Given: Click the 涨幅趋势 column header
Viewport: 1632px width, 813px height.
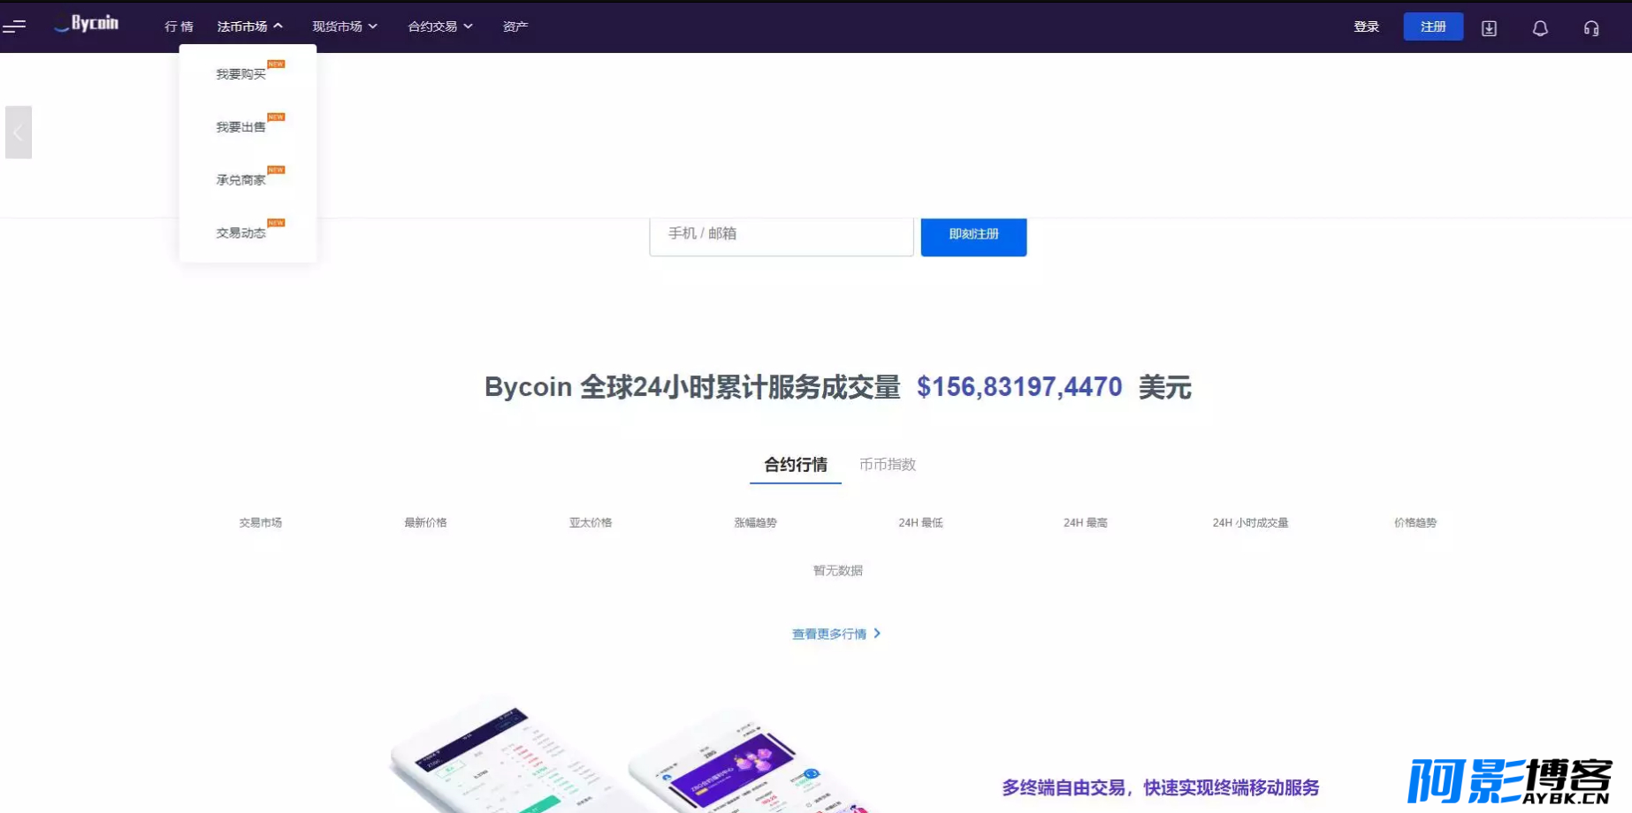Looking at the screenshot, I should [x=755, y=523].
